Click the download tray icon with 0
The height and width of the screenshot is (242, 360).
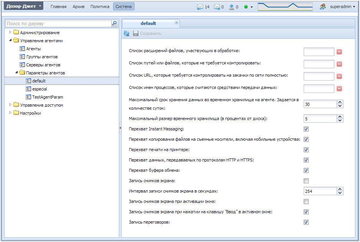pos(232,7)
